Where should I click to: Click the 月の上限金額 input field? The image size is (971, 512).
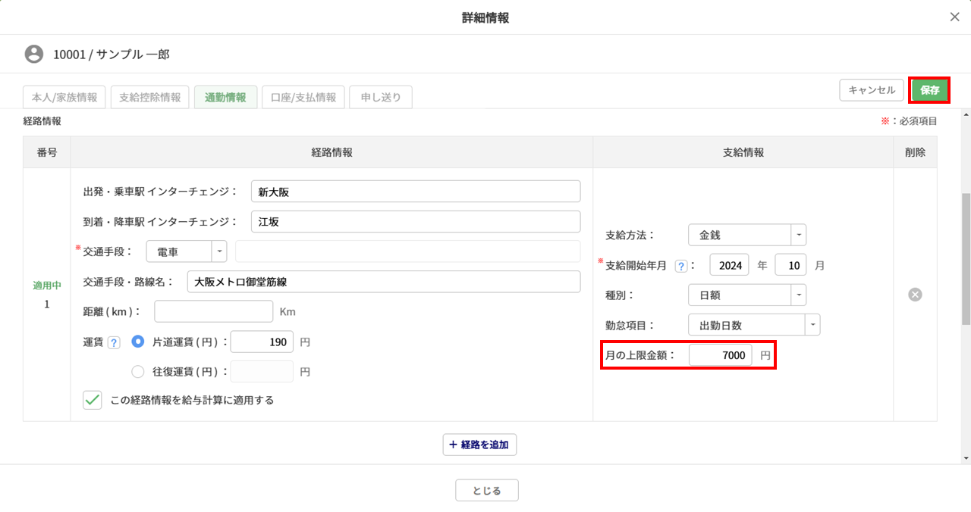click(721, 355)
